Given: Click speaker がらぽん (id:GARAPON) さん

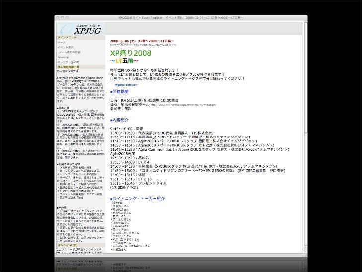Looking at the screenshot, I should (131, 246).
